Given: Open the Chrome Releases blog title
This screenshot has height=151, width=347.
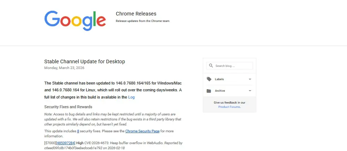Looking at the screenshot, I should tap(136, 14).
